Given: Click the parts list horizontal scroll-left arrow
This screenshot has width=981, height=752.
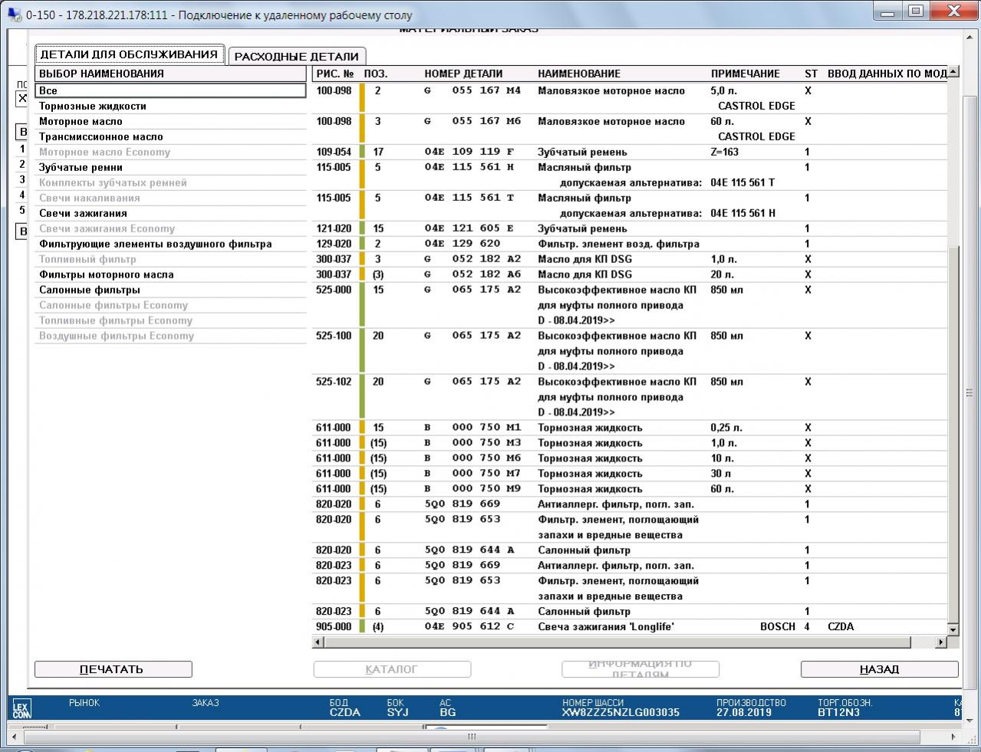Looking at the screenshot, I should pos(318,642).
